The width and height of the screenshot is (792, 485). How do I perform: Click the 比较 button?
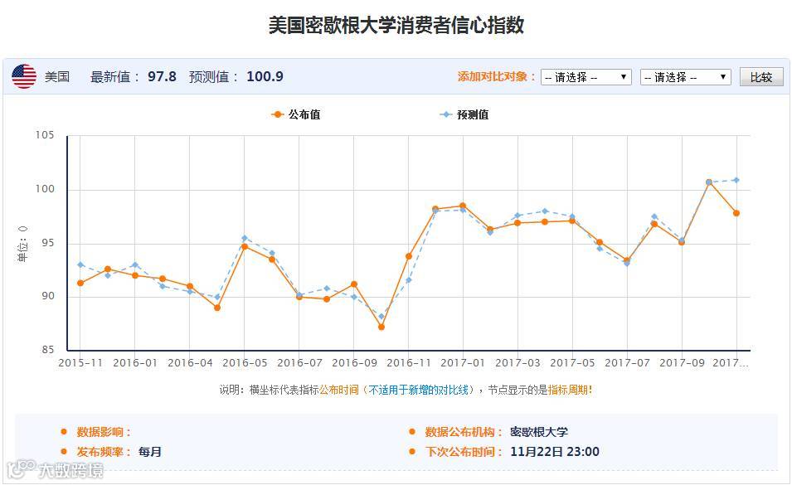click(761, 77)
